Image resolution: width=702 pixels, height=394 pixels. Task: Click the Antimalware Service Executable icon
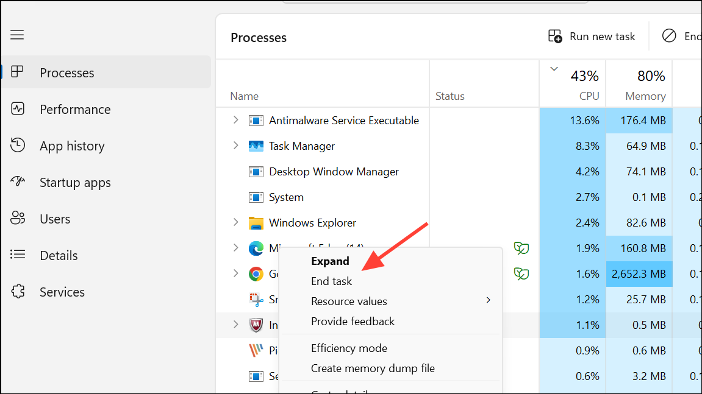pyautogui.click(x=256, y=120)
